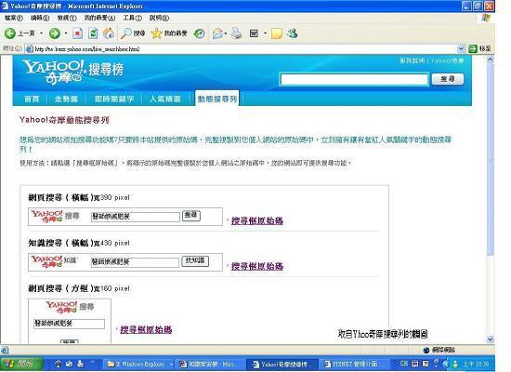Viewport: 511px width, 372px height.
Task: Open the Back button history dropdown arrow
Action: tap(42, 33)
